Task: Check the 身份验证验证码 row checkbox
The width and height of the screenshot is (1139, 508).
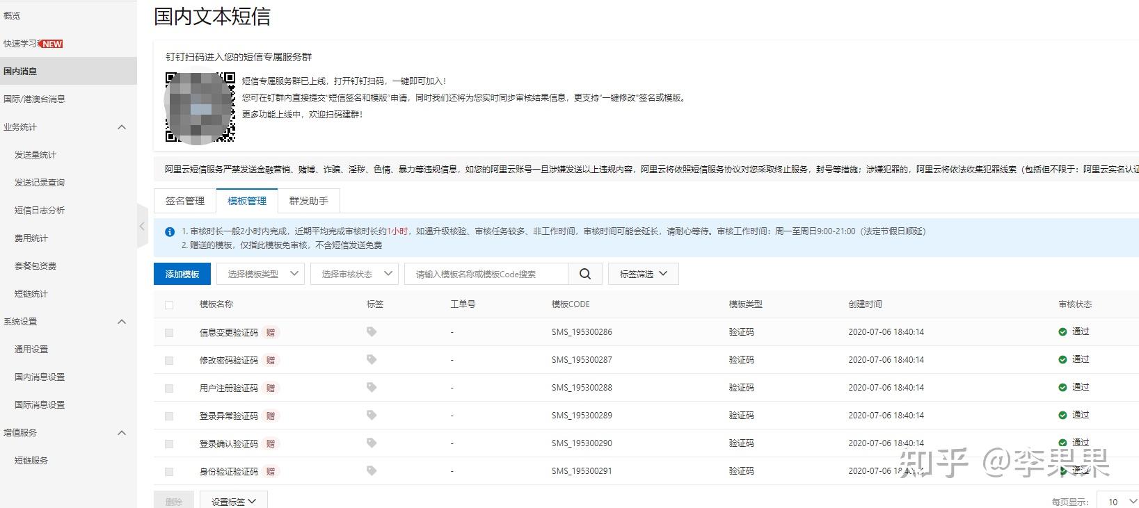Action: click(x=169, y=472)
